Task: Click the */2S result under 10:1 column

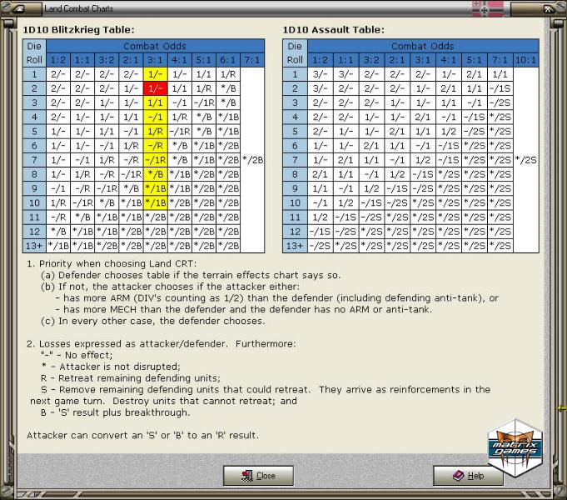Action: tap(525, 159)
